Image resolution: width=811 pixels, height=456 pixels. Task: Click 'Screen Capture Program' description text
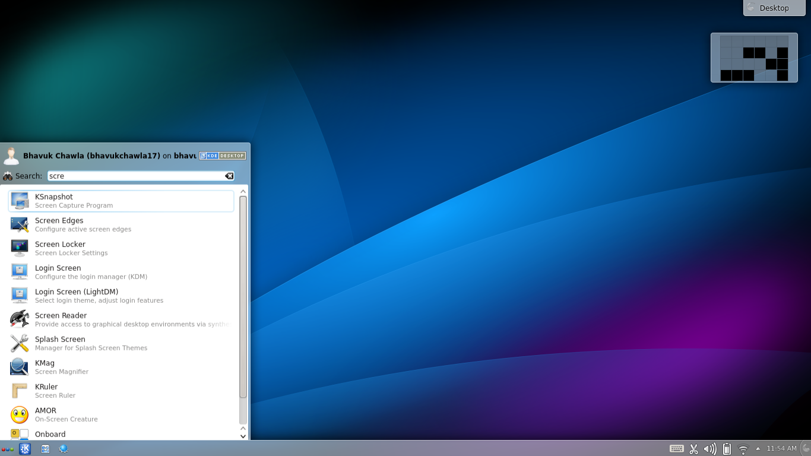pyautogui.click(x=74, y=205)
